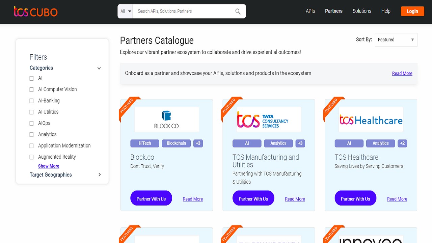Select the Augmented Reality checkbox
Image resolution: width=432 pixels, height=243 pixels.
point(31,157)
